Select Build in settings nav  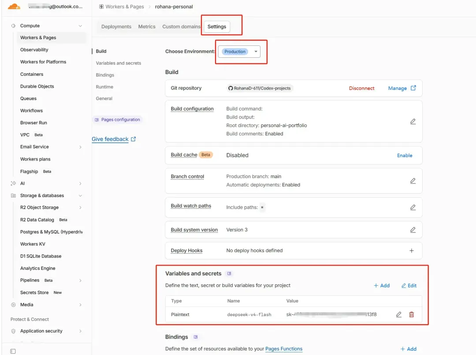pyautogui.click(x=101, y=51)
